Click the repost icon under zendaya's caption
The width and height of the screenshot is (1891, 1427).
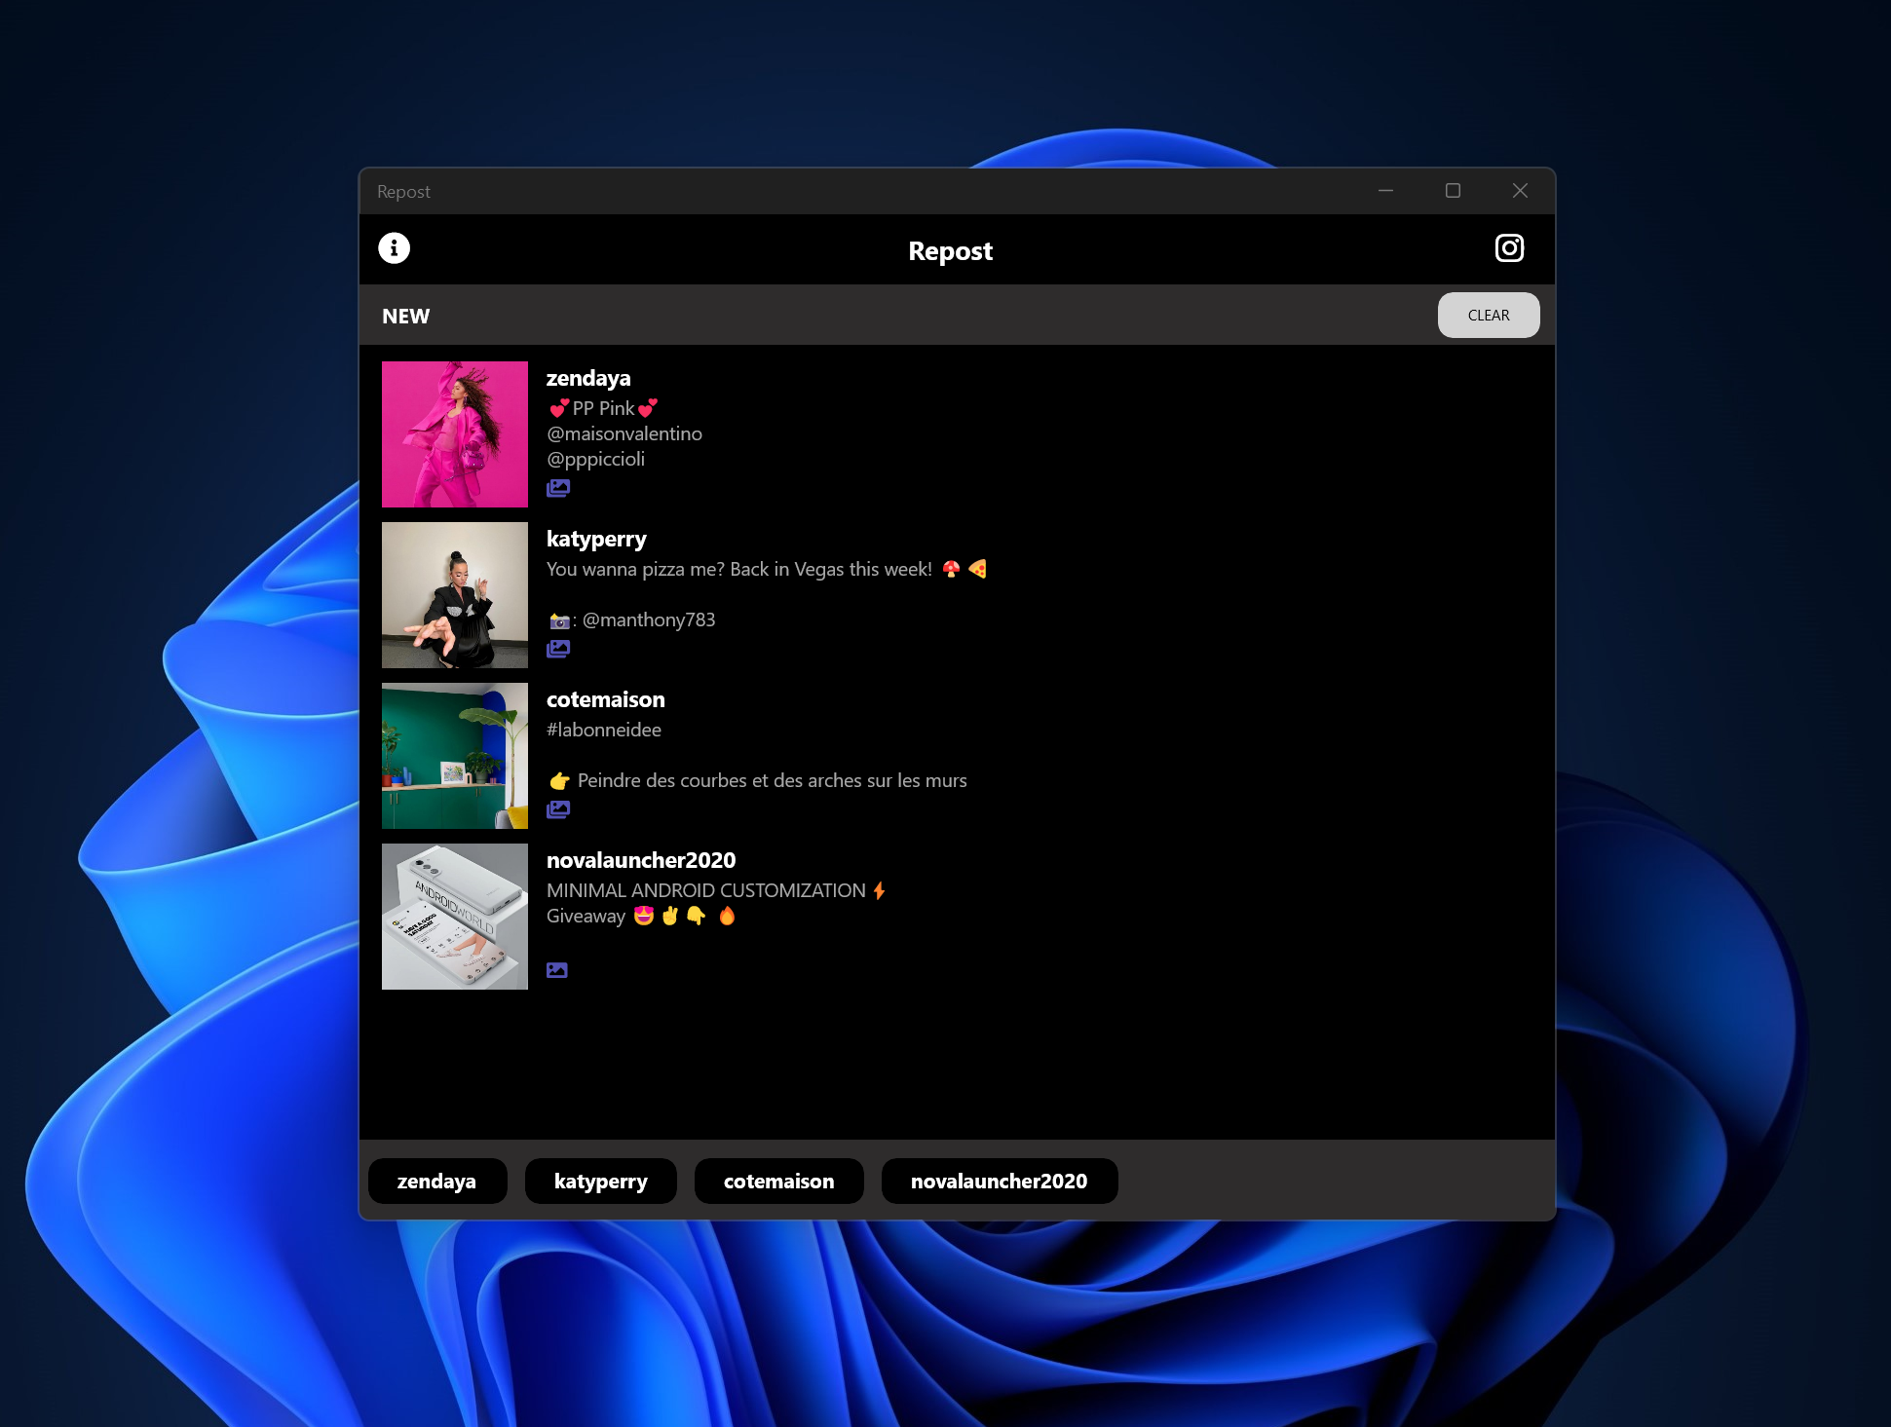point(558,486)
